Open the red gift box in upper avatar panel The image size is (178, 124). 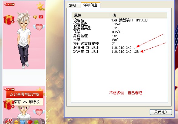(x=9, y=20)
